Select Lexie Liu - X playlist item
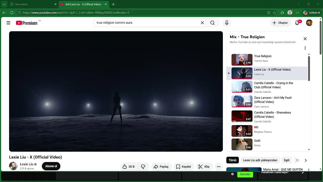323x182 pixels. 267,73
